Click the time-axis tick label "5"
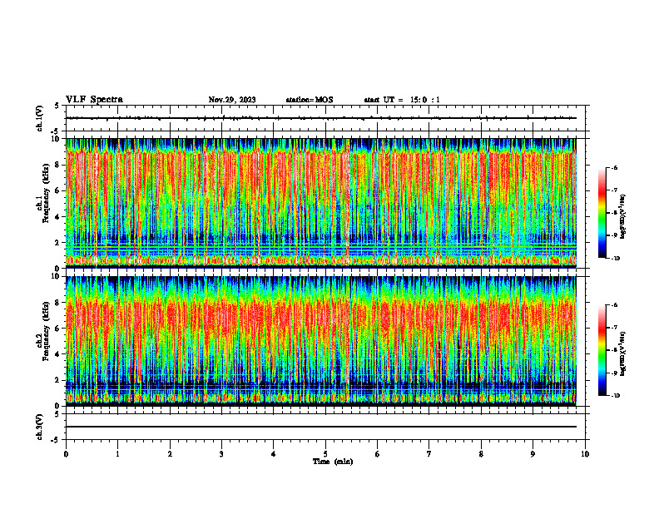Viewport: 659px width, 509px height. [325, 454]
